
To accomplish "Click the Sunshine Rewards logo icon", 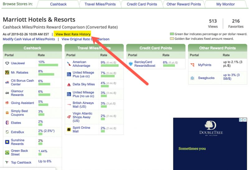I will click(7, 142).
